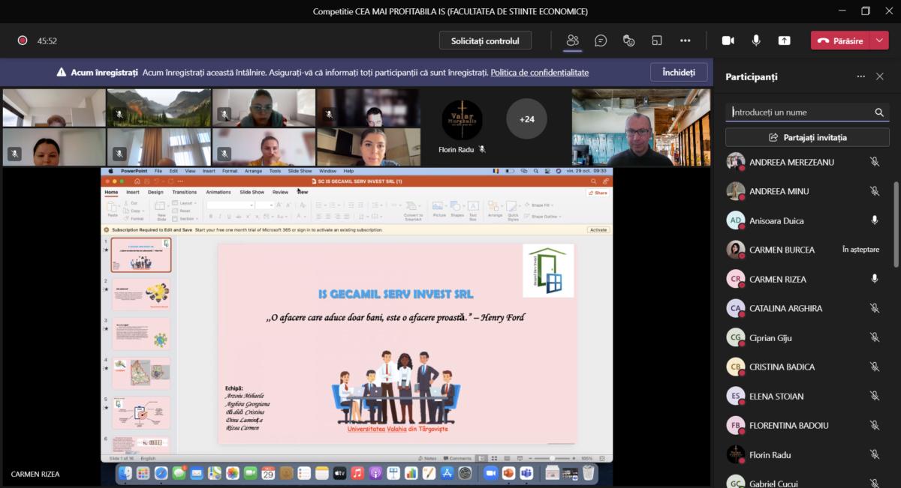Click the search magnifier in participants field
Screen dimensions: 901x488
[x=879, y=112]
